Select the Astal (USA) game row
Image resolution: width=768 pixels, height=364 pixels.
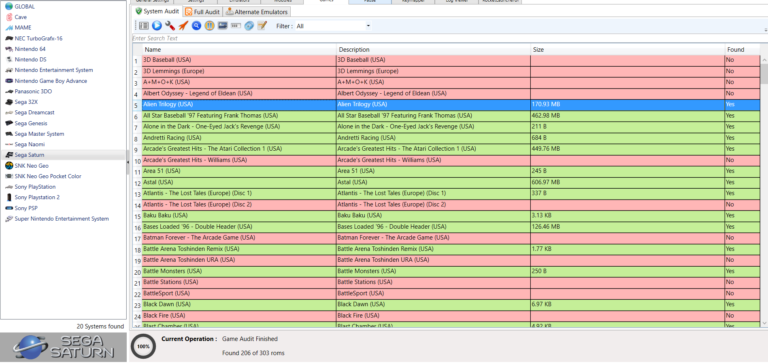click(239, 182)
